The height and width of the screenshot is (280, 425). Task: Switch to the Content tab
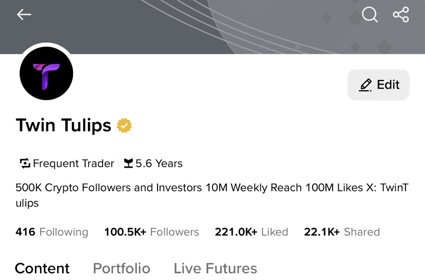coord(42,268)
